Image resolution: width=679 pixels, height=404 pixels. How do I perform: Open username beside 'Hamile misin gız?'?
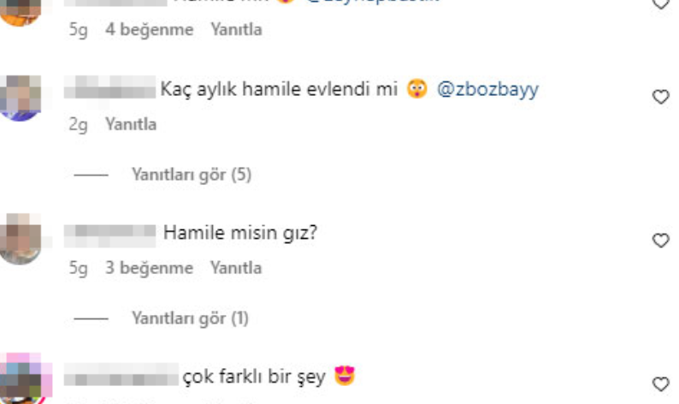point(110,236)
